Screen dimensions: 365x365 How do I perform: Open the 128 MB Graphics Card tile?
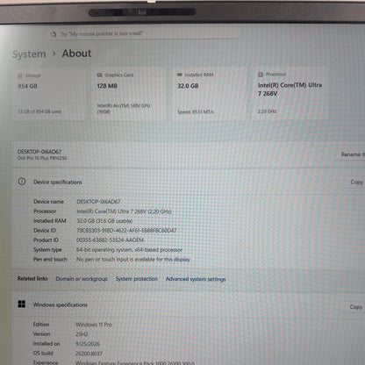coord(129,93)
